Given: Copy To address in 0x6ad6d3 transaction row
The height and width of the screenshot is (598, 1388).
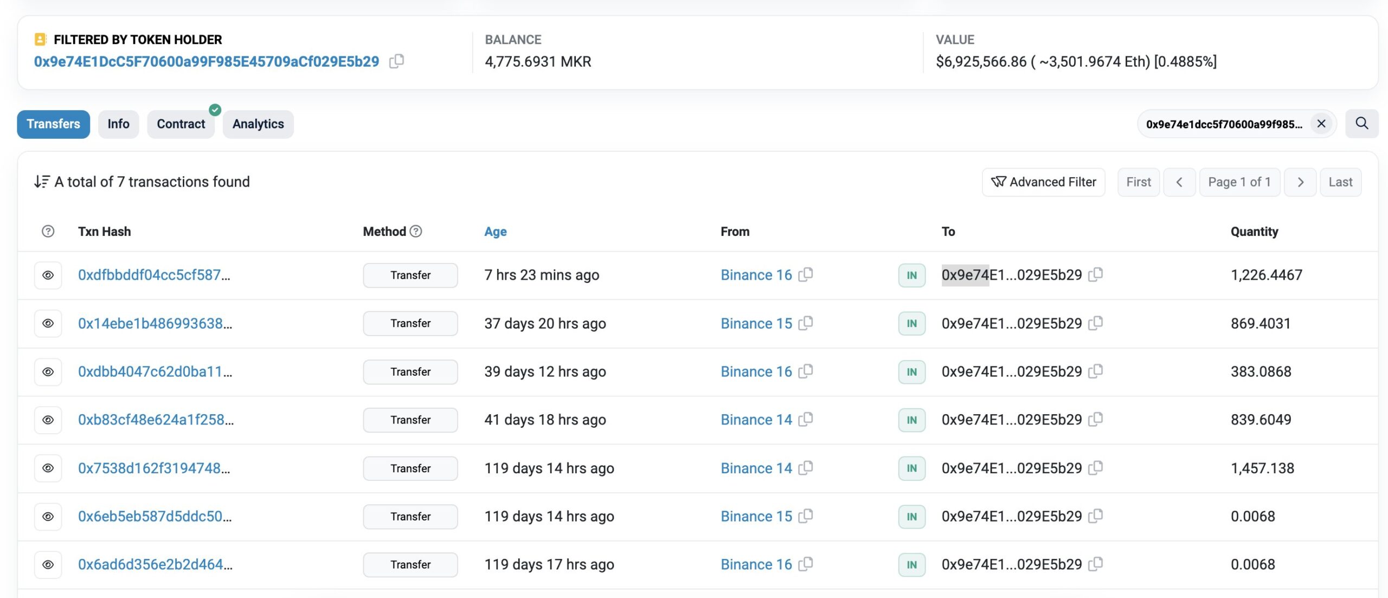Looking at the screenshot, I should click(1095, 564).
